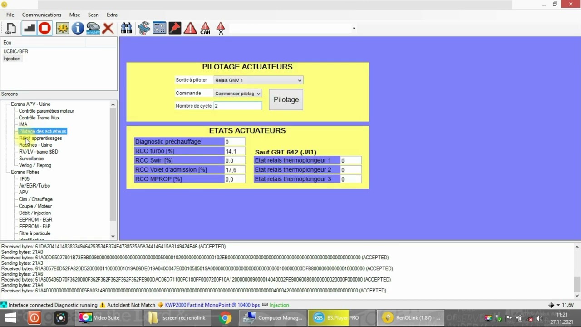Click the blue connector scan icon

(144, 28)
